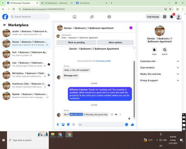Open the account profile avatar menu
The image size is (186, 149).
coord(179,17)
